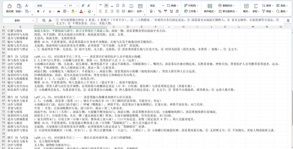The height and width of the screenshot is (149, 293).
Task: Click the Insert Function fx button
Action: click(50, 21)
